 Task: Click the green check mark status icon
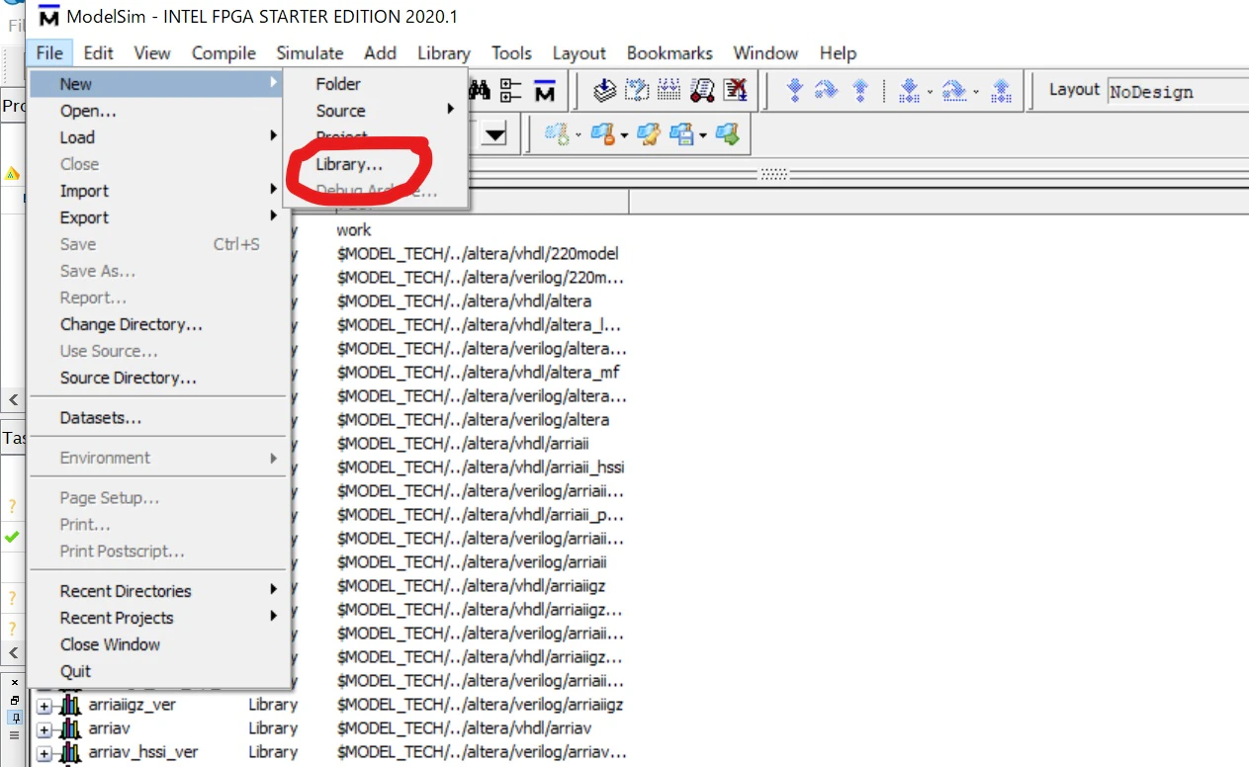(12, 537)
